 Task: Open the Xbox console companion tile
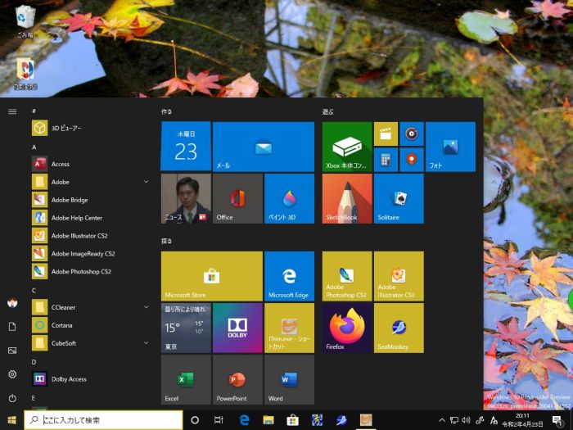pos(347,147)
